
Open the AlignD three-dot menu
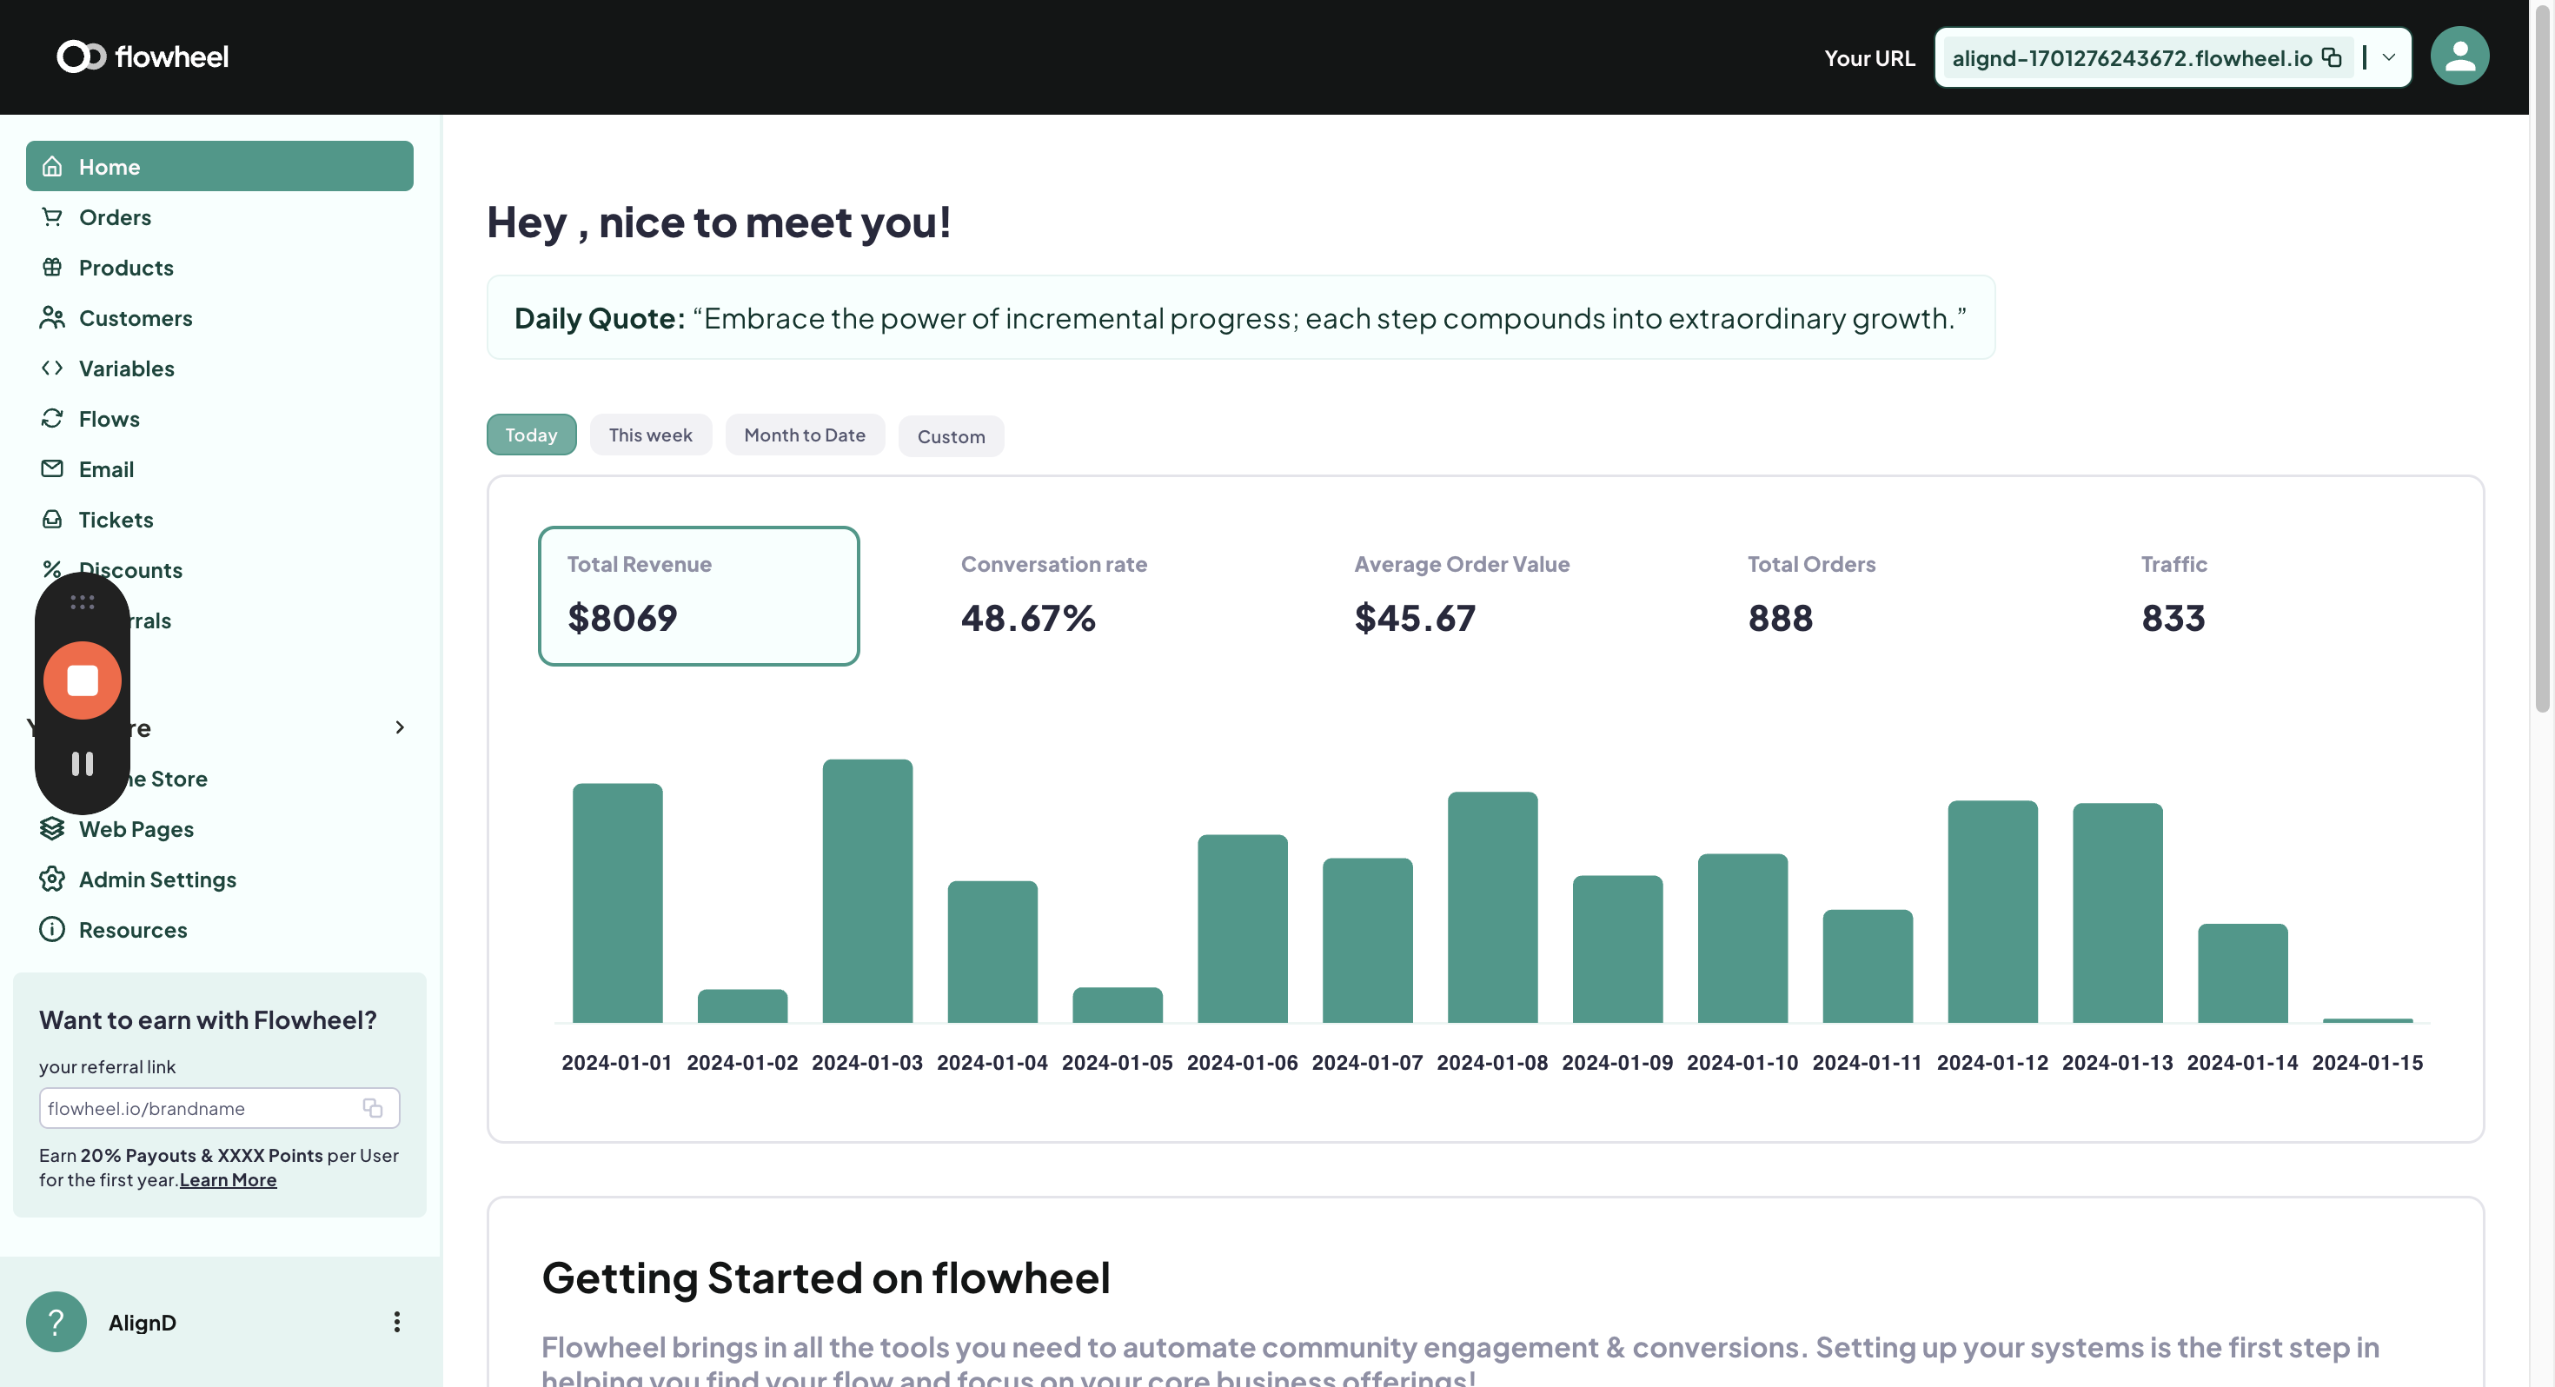point(397,1322)
